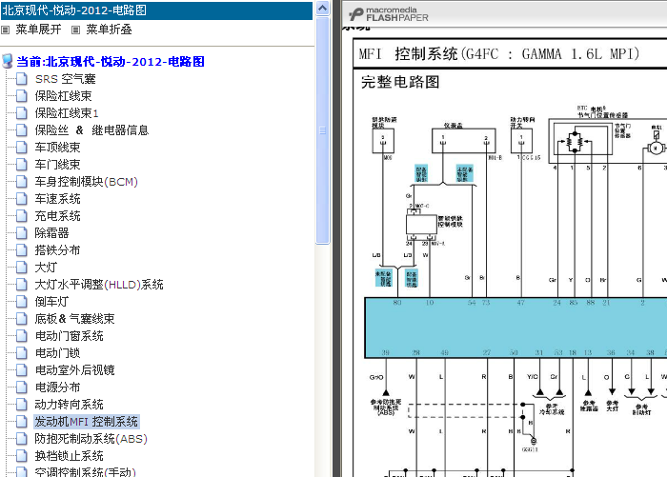This screenshot has height=477, width=667.
Task: Click the page icon beside 大灯水平调整(HLLD)系统
Action: point(22,284)
